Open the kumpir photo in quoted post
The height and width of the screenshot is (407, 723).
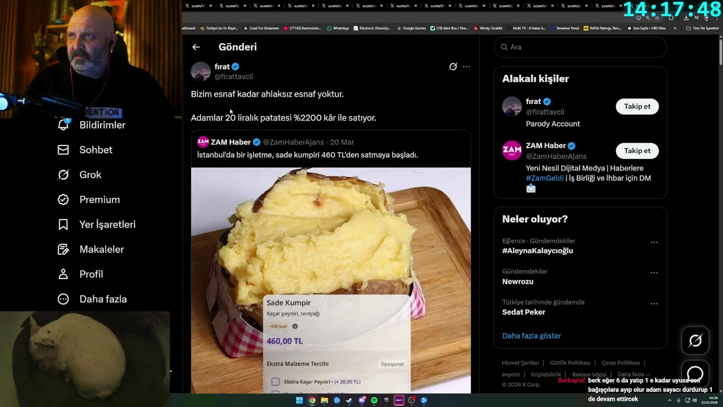pos(330,280)
